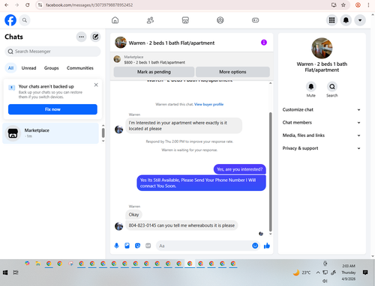Screen dimensions: 375x286
Task: Click the More options button
Action: [x=232, y=72]
